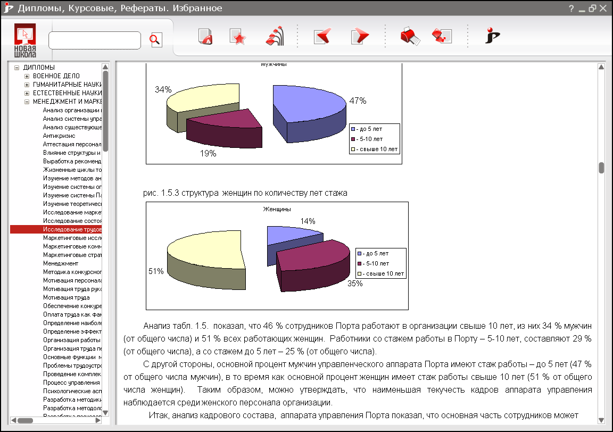
Task: Click document pane scroll-up arrow
Action: 601,67
